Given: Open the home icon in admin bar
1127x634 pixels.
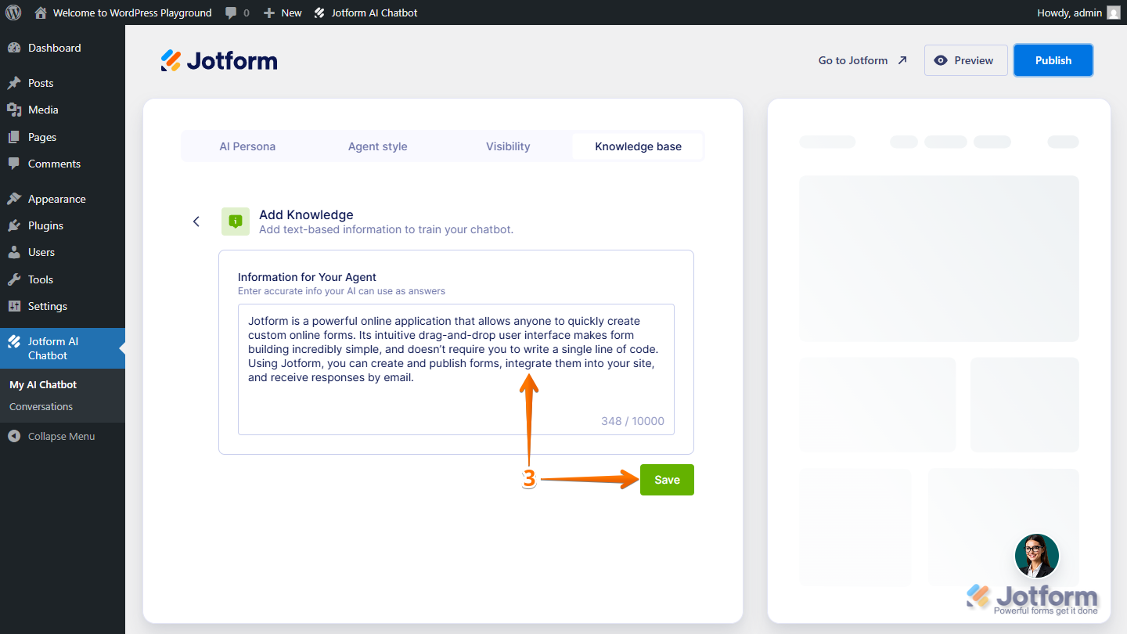Looking at the screenshot, I should click(x=41, y=13).
